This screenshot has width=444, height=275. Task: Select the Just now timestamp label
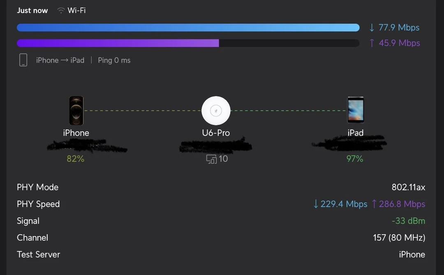tap(32, 10)
